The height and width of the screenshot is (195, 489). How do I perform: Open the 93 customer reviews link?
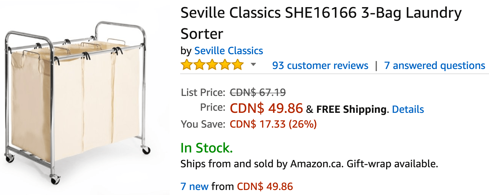[x=320, y=66]
